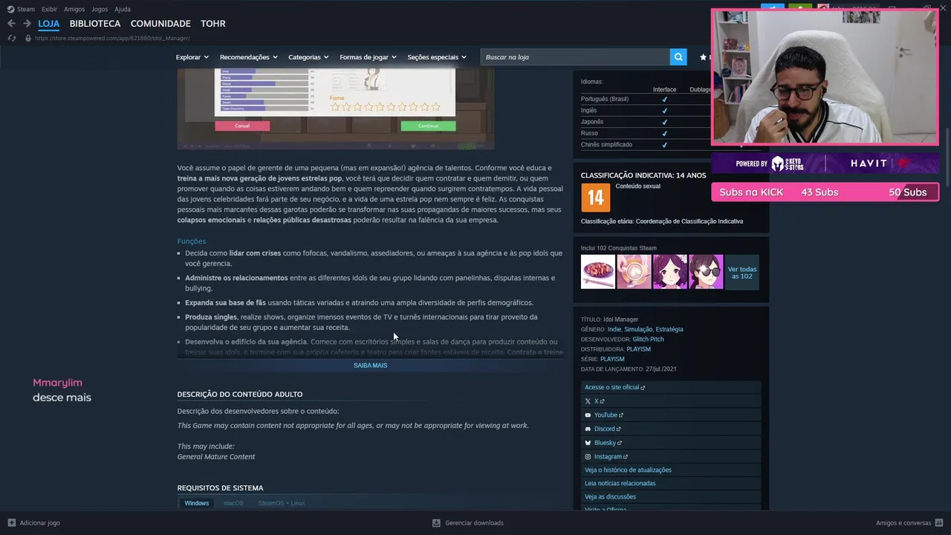Click the Instagram icon in links list
This screenshot has width=951, height=535.
(588, 457)
